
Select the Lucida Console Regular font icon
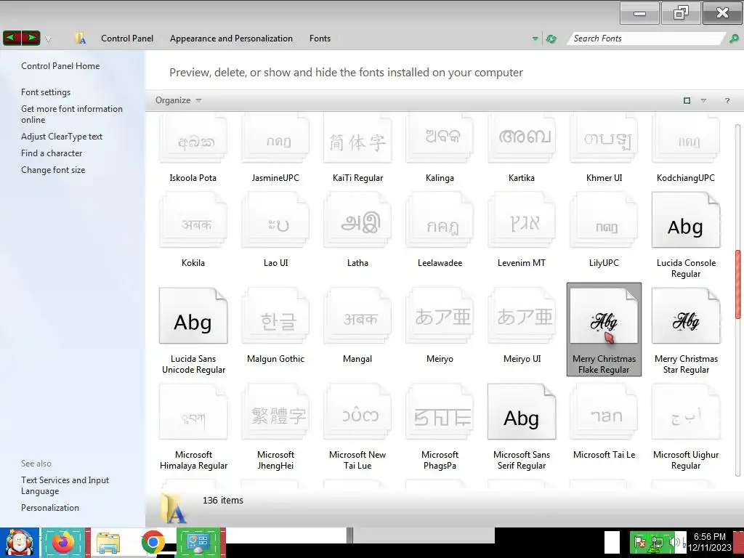(686, 220)
